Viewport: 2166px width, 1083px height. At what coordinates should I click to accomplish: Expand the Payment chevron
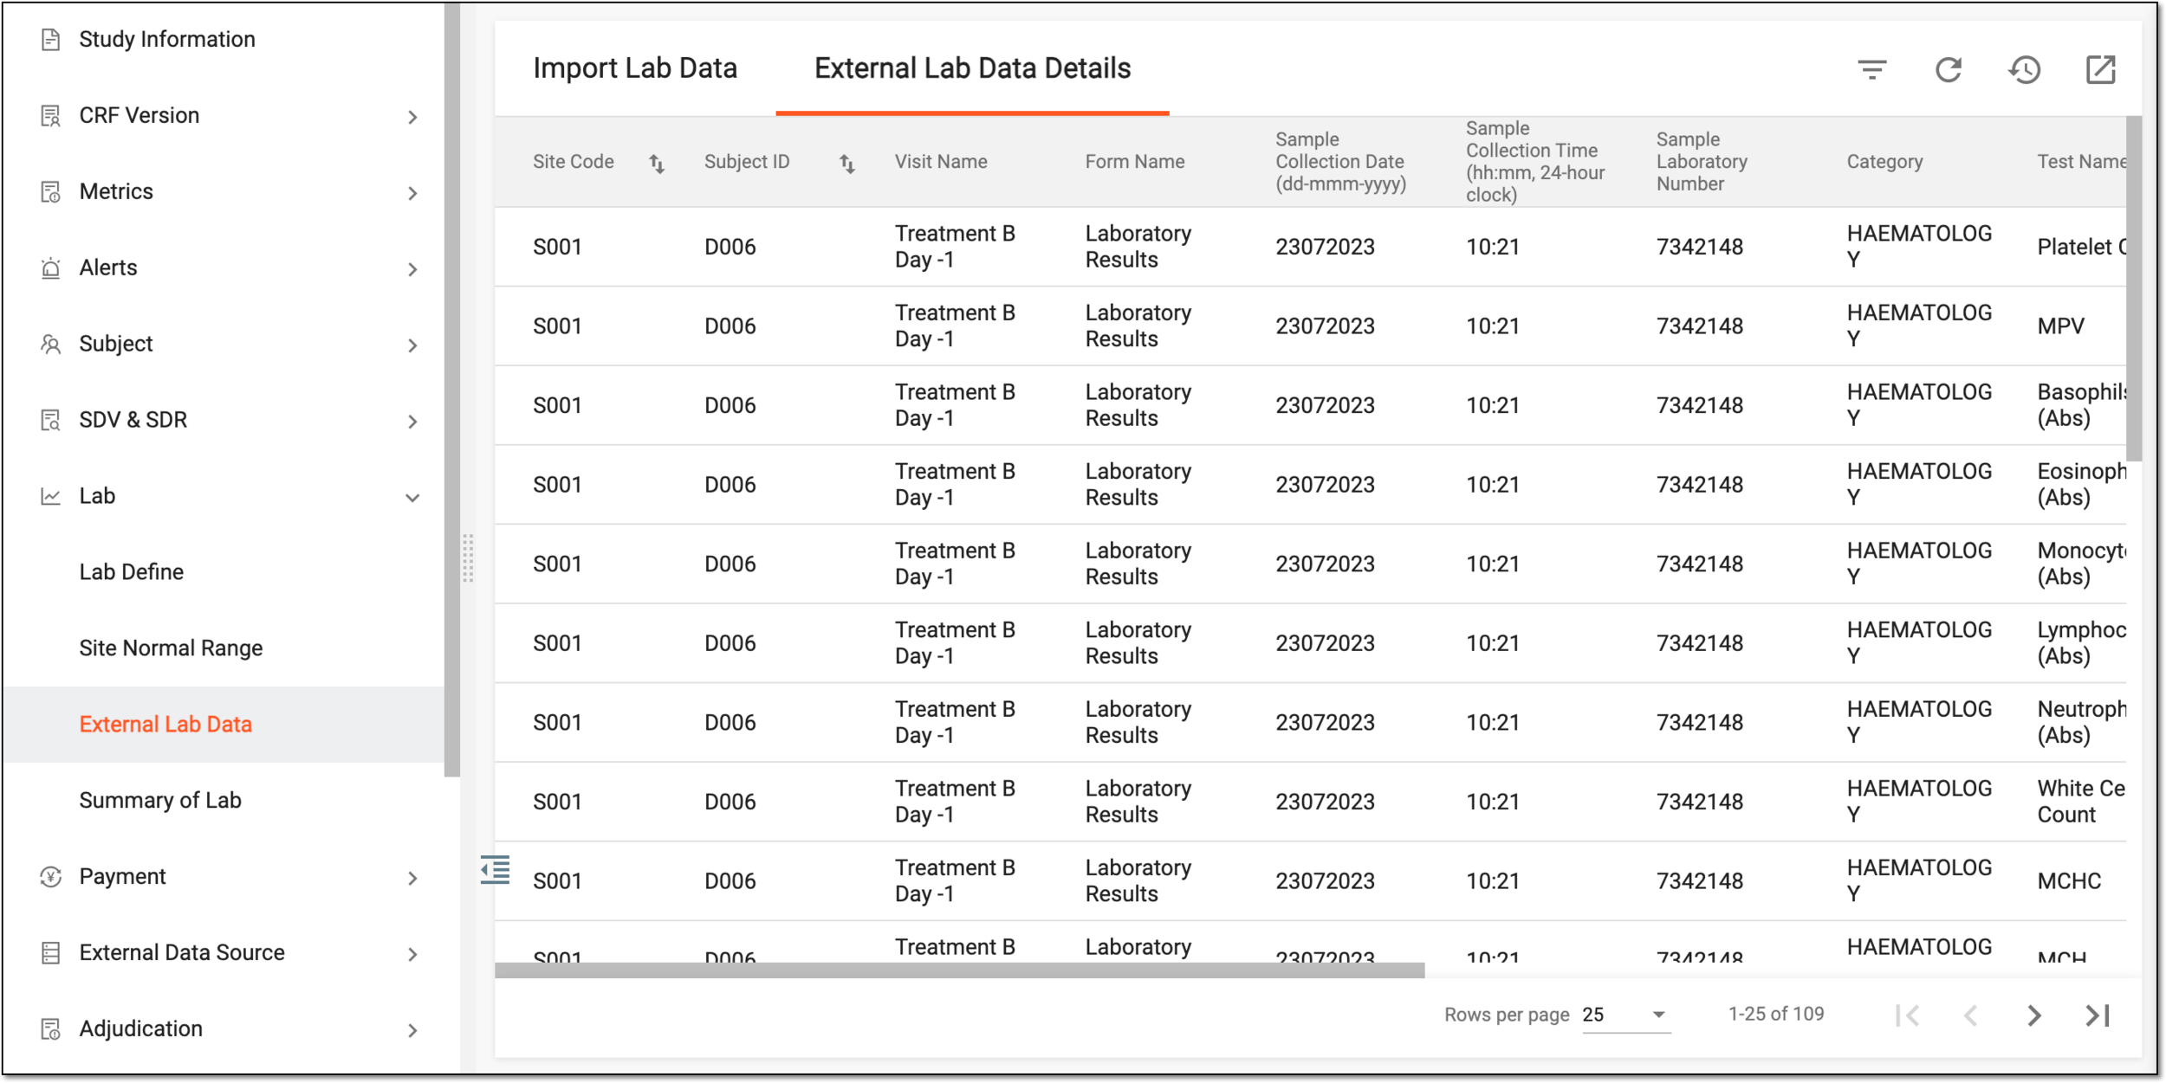pos(412,879)
